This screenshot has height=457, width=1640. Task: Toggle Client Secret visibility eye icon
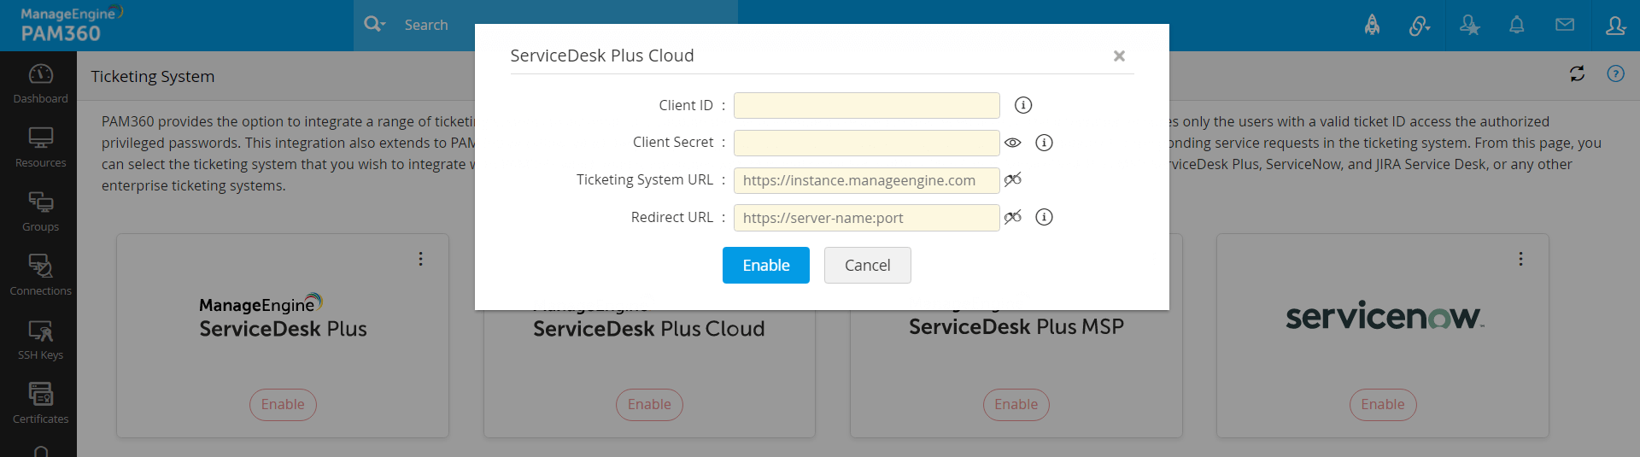click(1012, 143)
